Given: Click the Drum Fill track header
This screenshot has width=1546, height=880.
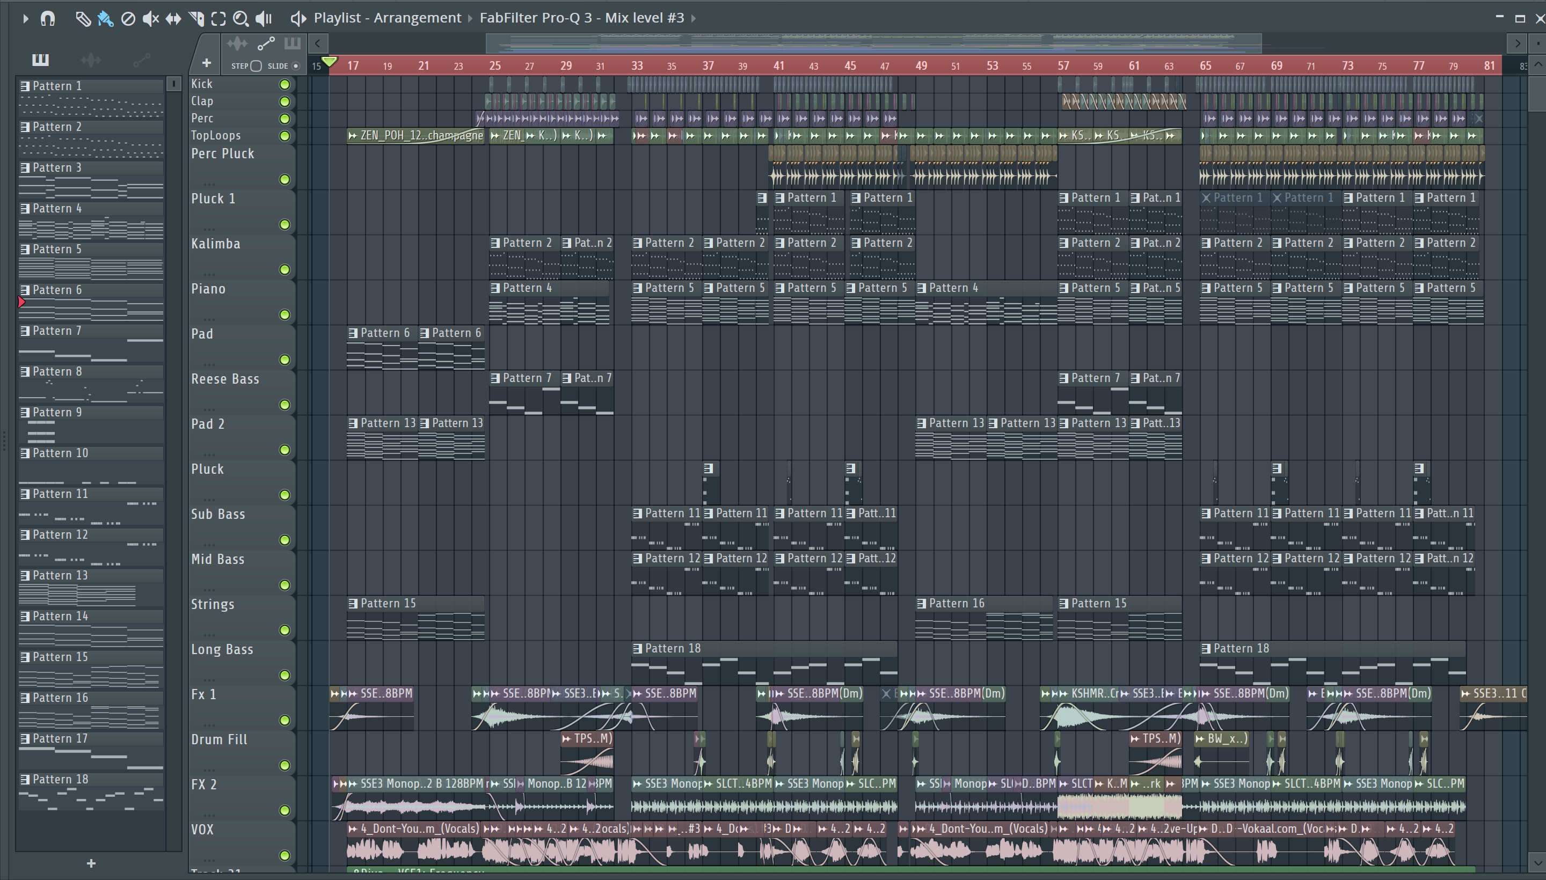Looking at the screenshot, I should tap(242, 752).
